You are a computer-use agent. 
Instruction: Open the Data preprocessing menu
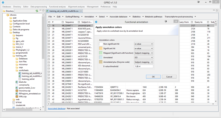[x=39, y=6]
